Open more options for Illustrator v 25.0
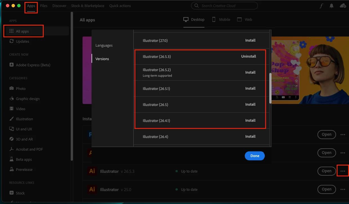The image size is (349, 204). (343, 189)
